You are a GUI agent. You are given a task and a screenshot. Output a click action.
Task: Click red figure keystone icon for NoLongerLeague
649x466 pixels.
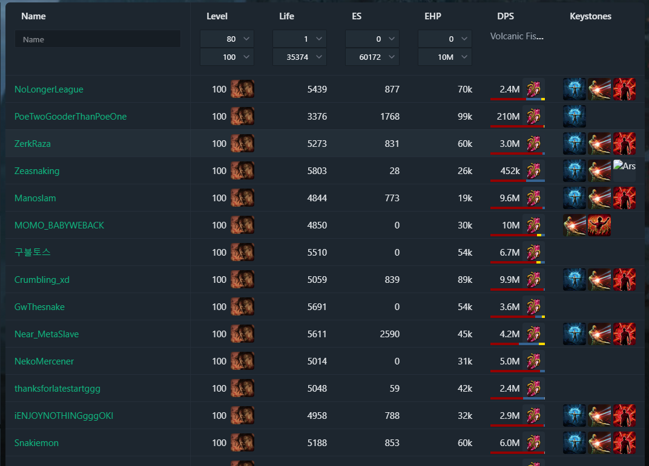pyautogui.click(x=624, y=89)
